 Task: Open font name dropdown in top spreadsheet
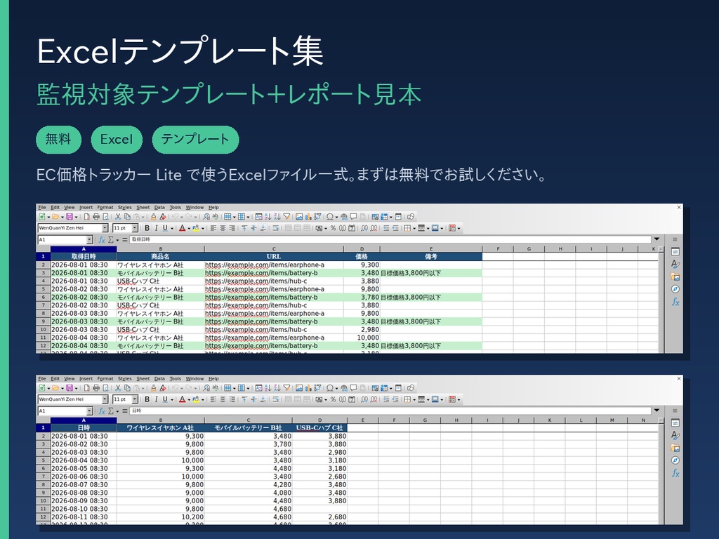point(105,228)
